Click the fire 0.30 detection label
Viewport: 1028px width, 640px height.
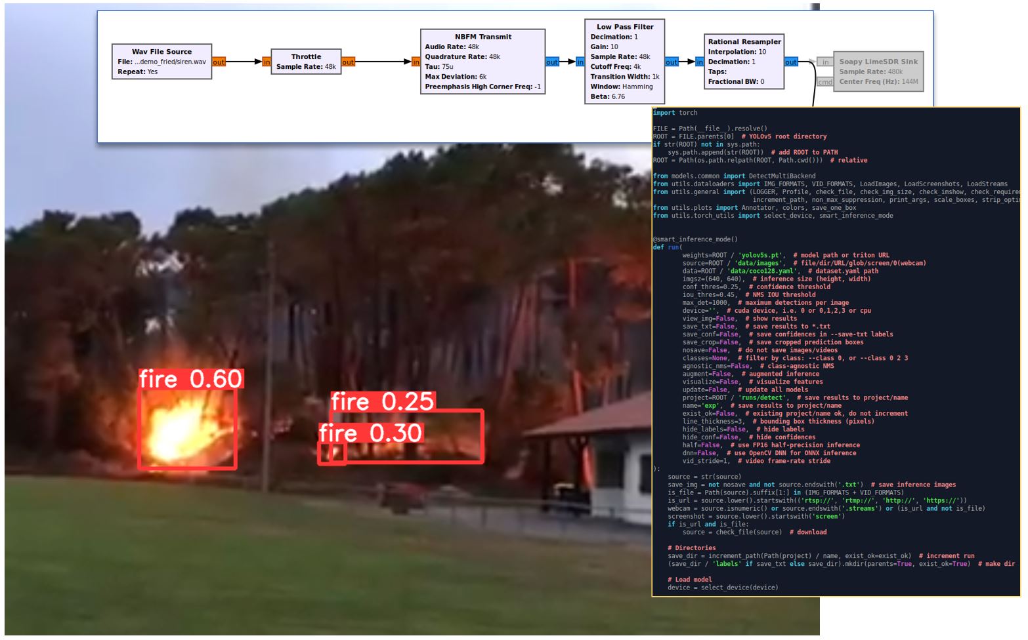370,433
